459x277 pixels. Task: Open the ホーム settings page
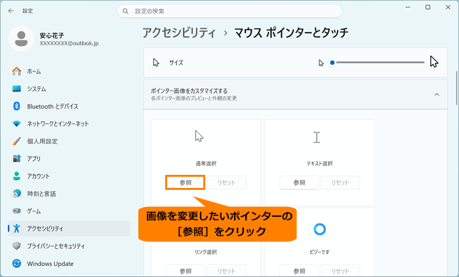69,71
